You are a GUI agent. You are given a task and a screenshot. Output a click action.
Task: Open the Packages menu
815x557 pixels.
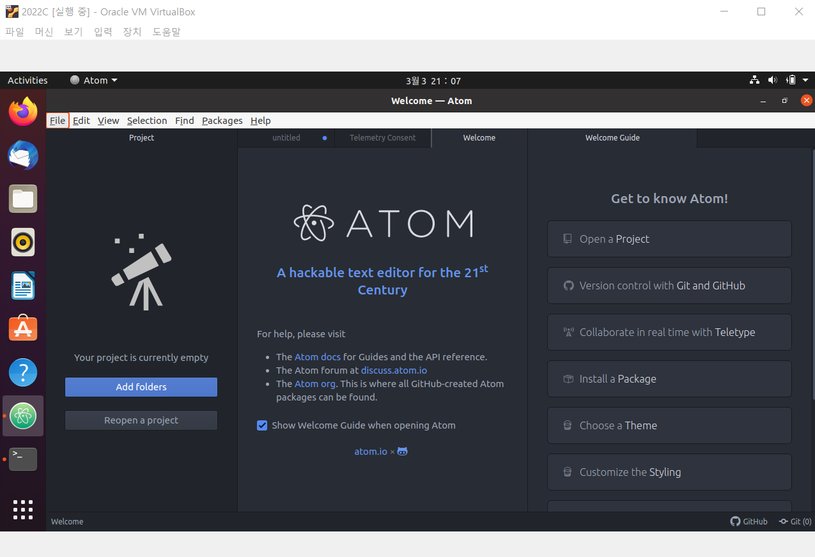tap(222, 120)
